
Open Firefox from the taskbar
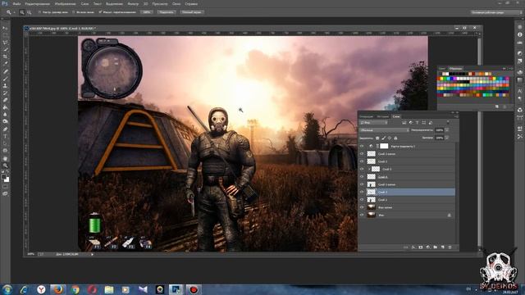click(x=58, y=289)
